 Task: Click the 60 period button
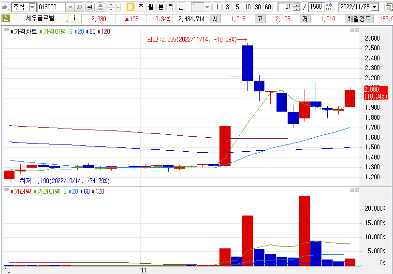coord(268,7)
